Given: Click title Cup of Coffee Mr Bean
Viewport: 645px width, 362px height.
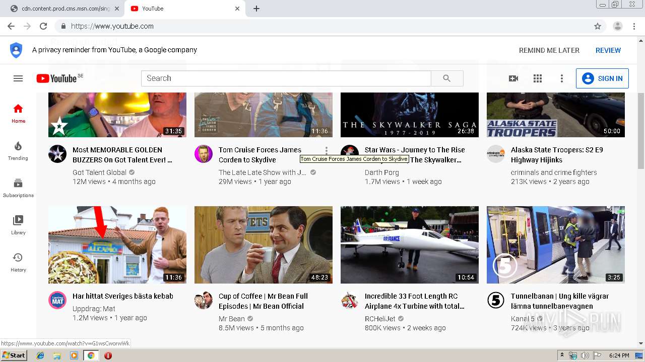Looking at the screenshot, I should click(263, 301).
